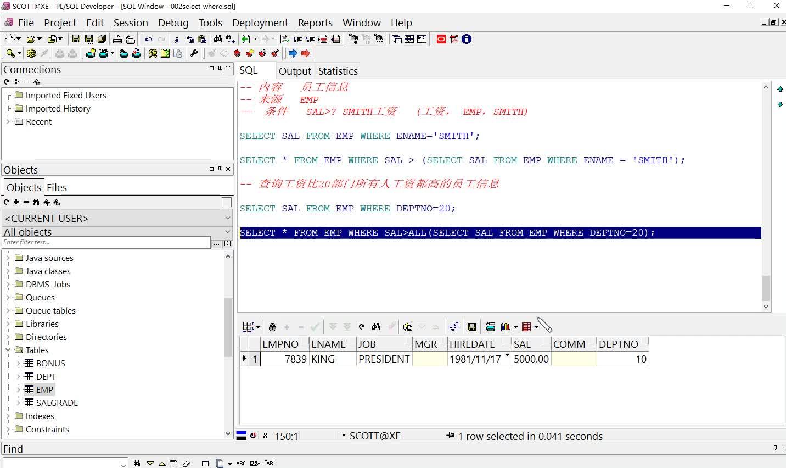This screenshot has height=468, width=786.
Task: Collapse the Tables tree node
Action: (8, 350)
